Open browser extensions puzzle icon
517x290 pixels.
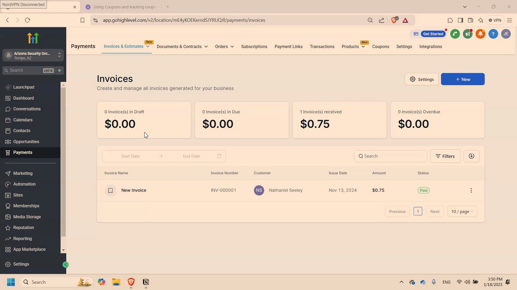pos(450,20)
